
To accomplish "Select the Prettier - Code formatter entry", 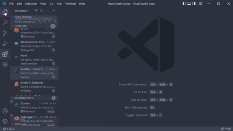I will click(x=34, y=73).
